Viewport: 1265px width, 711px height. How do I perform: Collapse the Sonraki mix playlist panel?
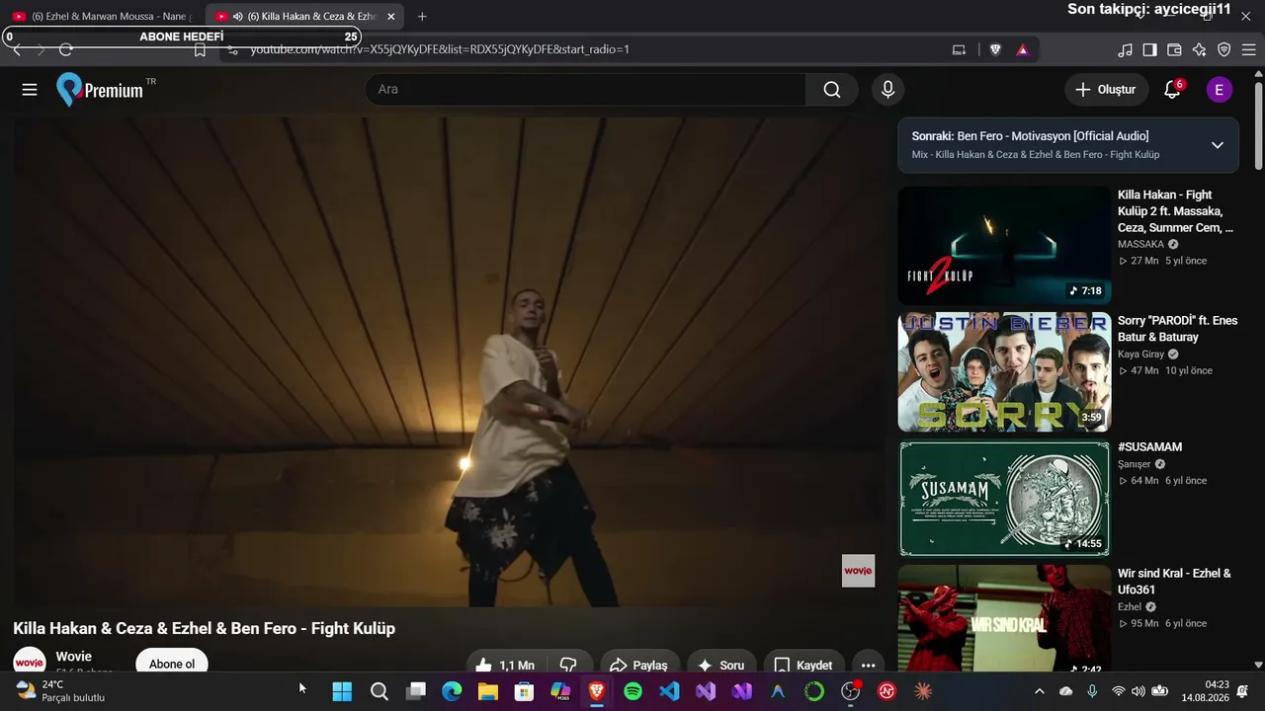click(1218, 145)
